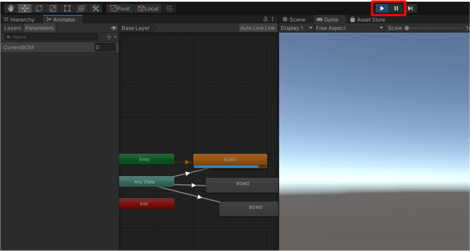
Task: Open Display 1 dropdown
Action: point(297,28)
